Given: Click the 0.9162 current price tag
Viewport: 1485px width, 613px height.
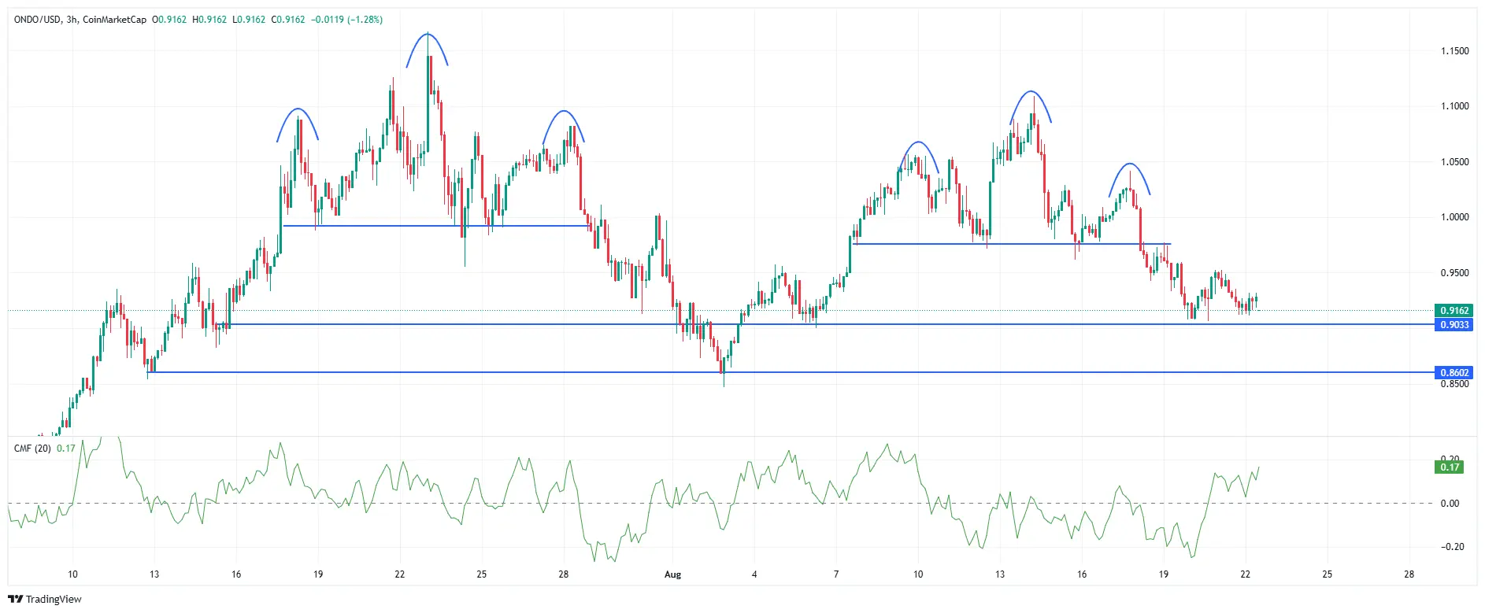Looking at the screenshot, I should pyautogui.click(x=1454, y=311).
